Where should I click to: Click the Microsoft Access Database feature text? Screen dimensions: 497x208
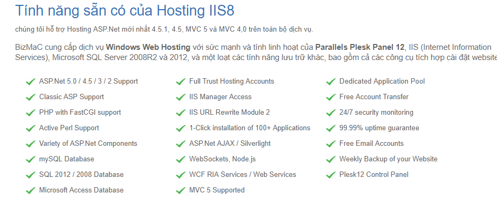[81, 190]
